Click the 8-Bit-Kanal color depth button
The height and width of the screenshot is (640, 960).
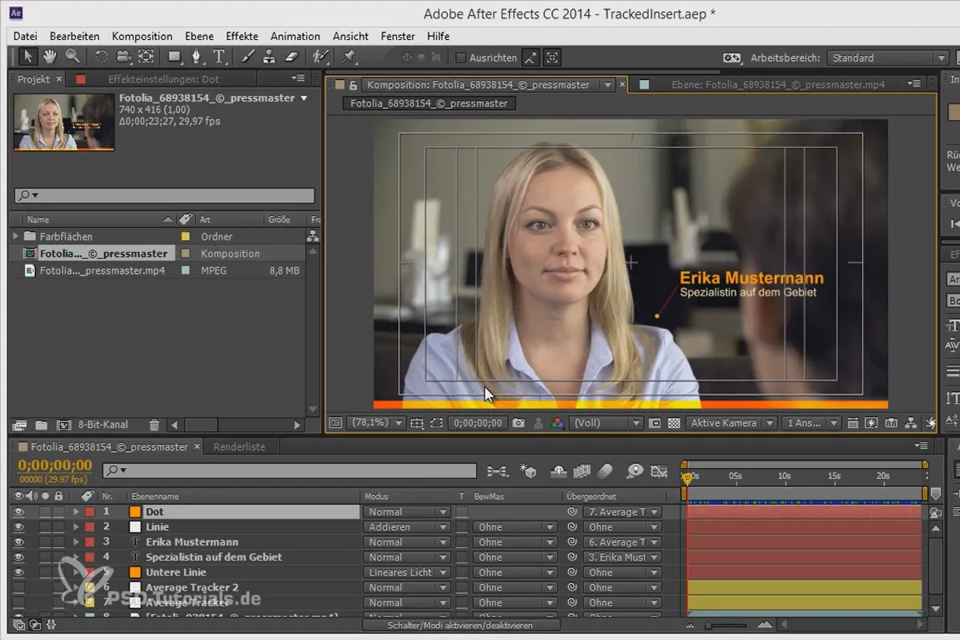click(103, 425)
